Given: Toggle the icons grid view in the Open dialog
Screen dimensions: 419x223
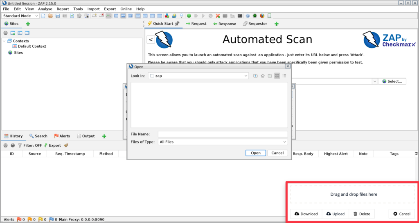Looking at the screenshot, I should (277, 76).
